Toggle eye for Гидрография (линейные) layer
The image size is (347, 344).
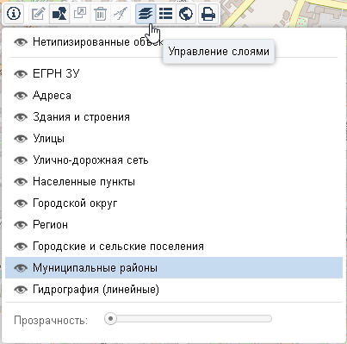point(21,290)
